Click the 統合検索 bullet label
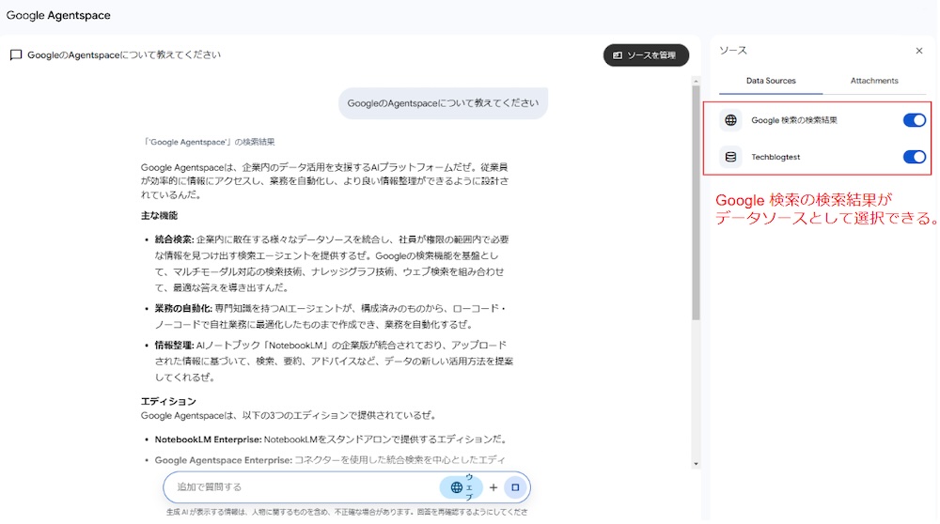Image resolution: width=940 pixels, height=524 pixels. (174, 239)
